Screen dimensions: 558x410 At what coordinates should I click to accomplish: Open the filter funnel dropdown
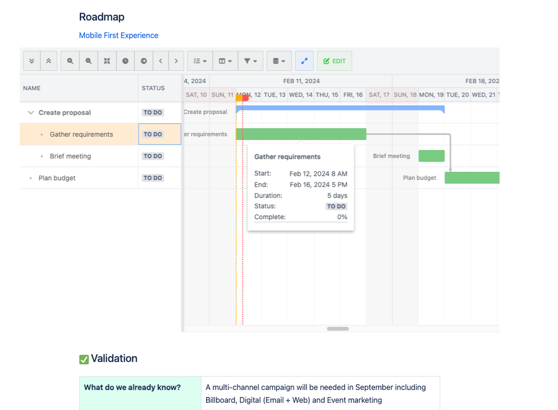[251, 61]
